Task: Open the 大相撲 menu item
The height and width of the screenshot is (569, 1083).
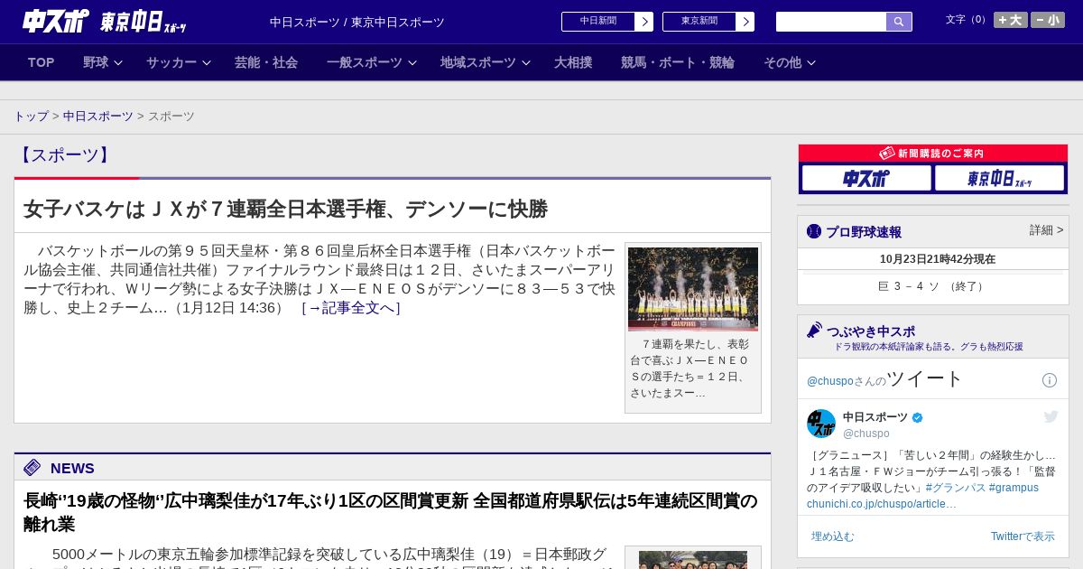Action: [x=573, y=62]
